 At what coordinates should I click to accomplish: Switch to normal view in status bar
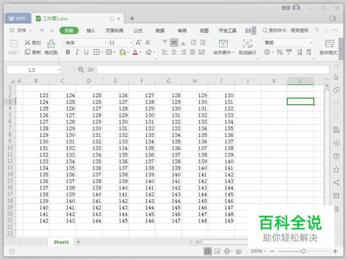(208, 251)
